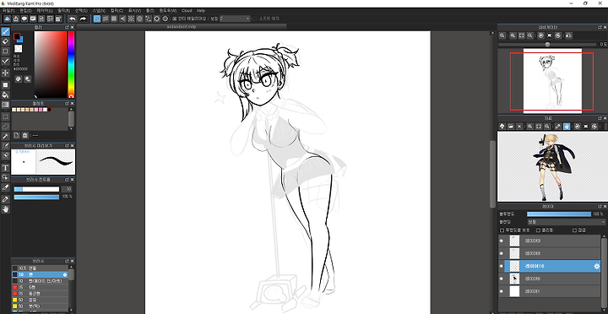Image resolution: width=608 pixels, height=314 pixels.
Task: Select the G펜 brush in the brush list
Action: click(x=40, y=287)
